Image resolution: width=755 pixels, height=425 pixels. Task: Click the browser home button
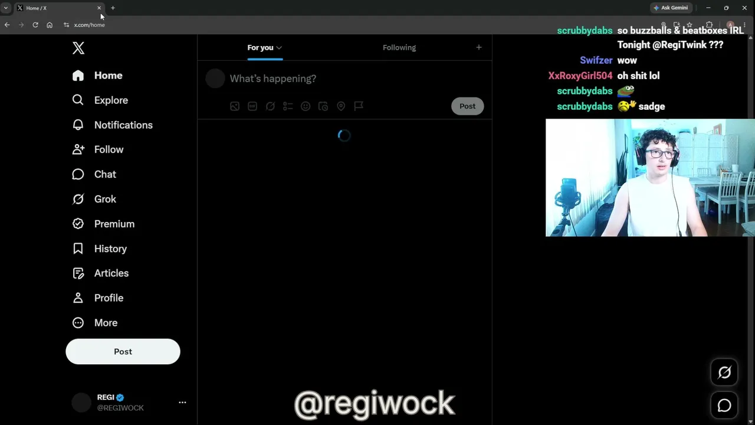tap(50, 25)
